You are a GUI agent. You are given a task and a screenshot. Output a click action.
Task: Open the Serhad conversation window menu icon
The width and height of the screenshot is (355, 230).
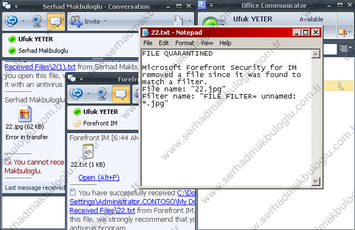coord(7,6)
